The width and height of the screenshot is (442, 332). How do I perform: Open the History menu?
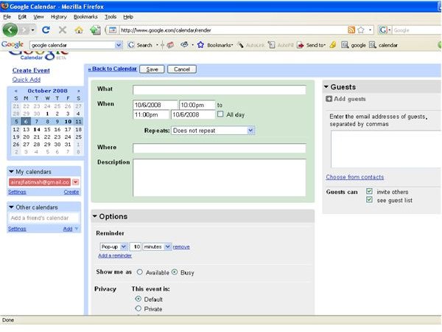tap(59, 17)
